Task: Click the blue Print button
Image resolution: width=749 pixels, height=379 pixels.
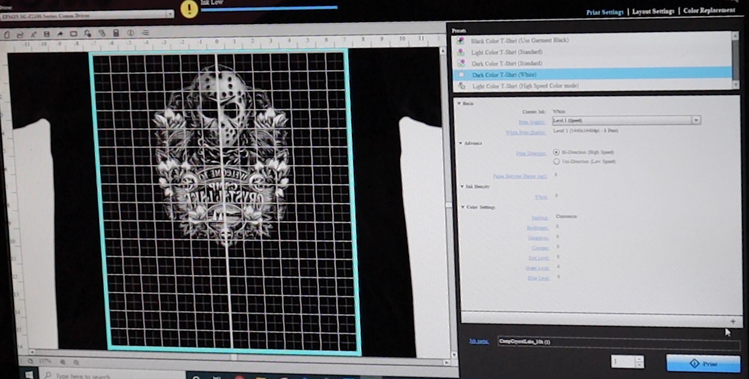Action: pos(703,363)
